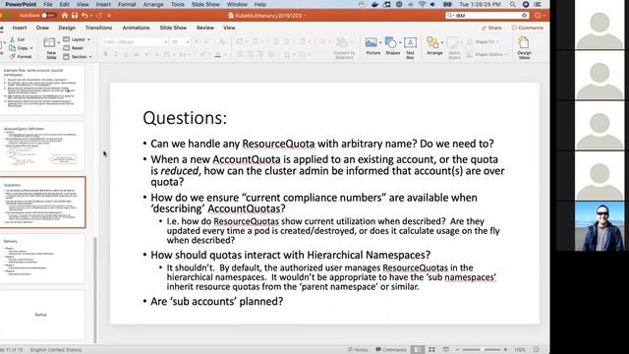Toggle the AutoSave switch
Screen dimensions: 629x354
tap(48, 16)
